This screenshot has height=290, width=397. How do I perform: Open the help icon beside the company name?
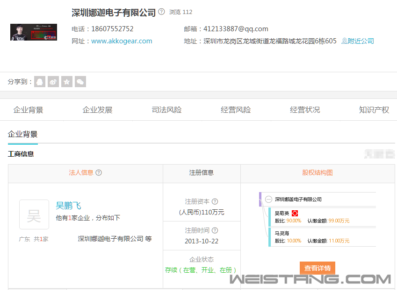161,12
